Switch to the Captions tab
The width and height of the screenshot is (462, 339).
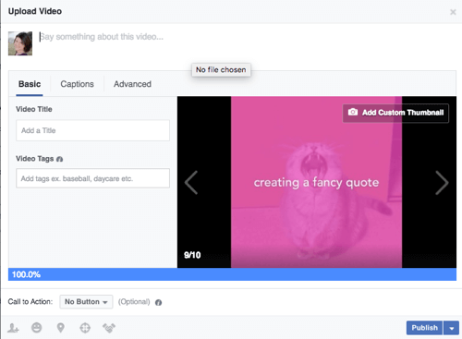coord(77,84)
